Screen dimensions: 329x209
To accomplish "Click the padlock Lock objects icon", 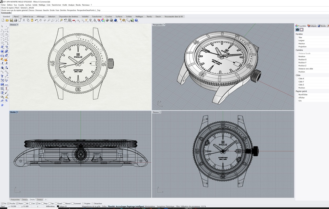I will [x=95, y=20].
